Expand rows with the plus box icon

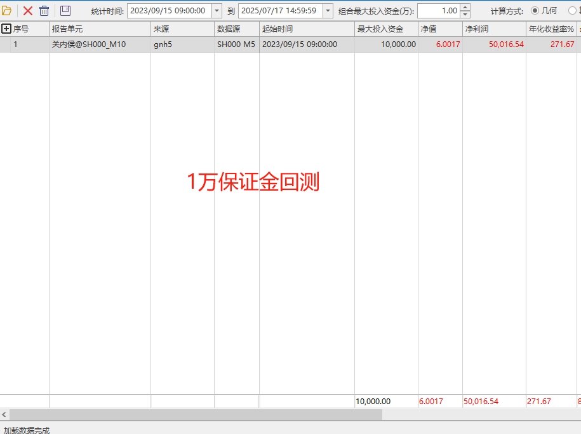point(6,29)
